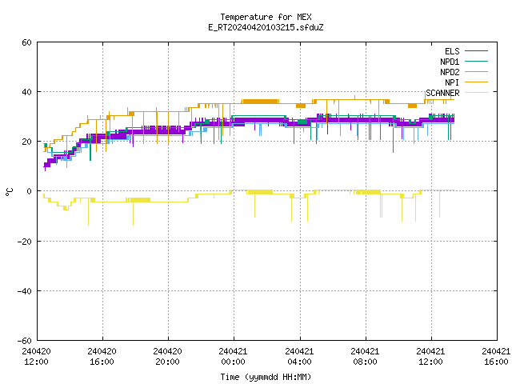Click the y-axis tick label -40

click(x=25, y=291)
